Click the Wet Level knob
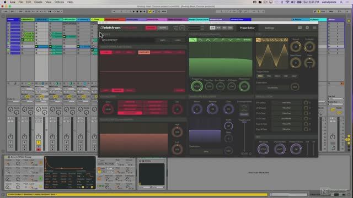The height and width of the screenshot is (198, 353). click(x=263, y=149)
